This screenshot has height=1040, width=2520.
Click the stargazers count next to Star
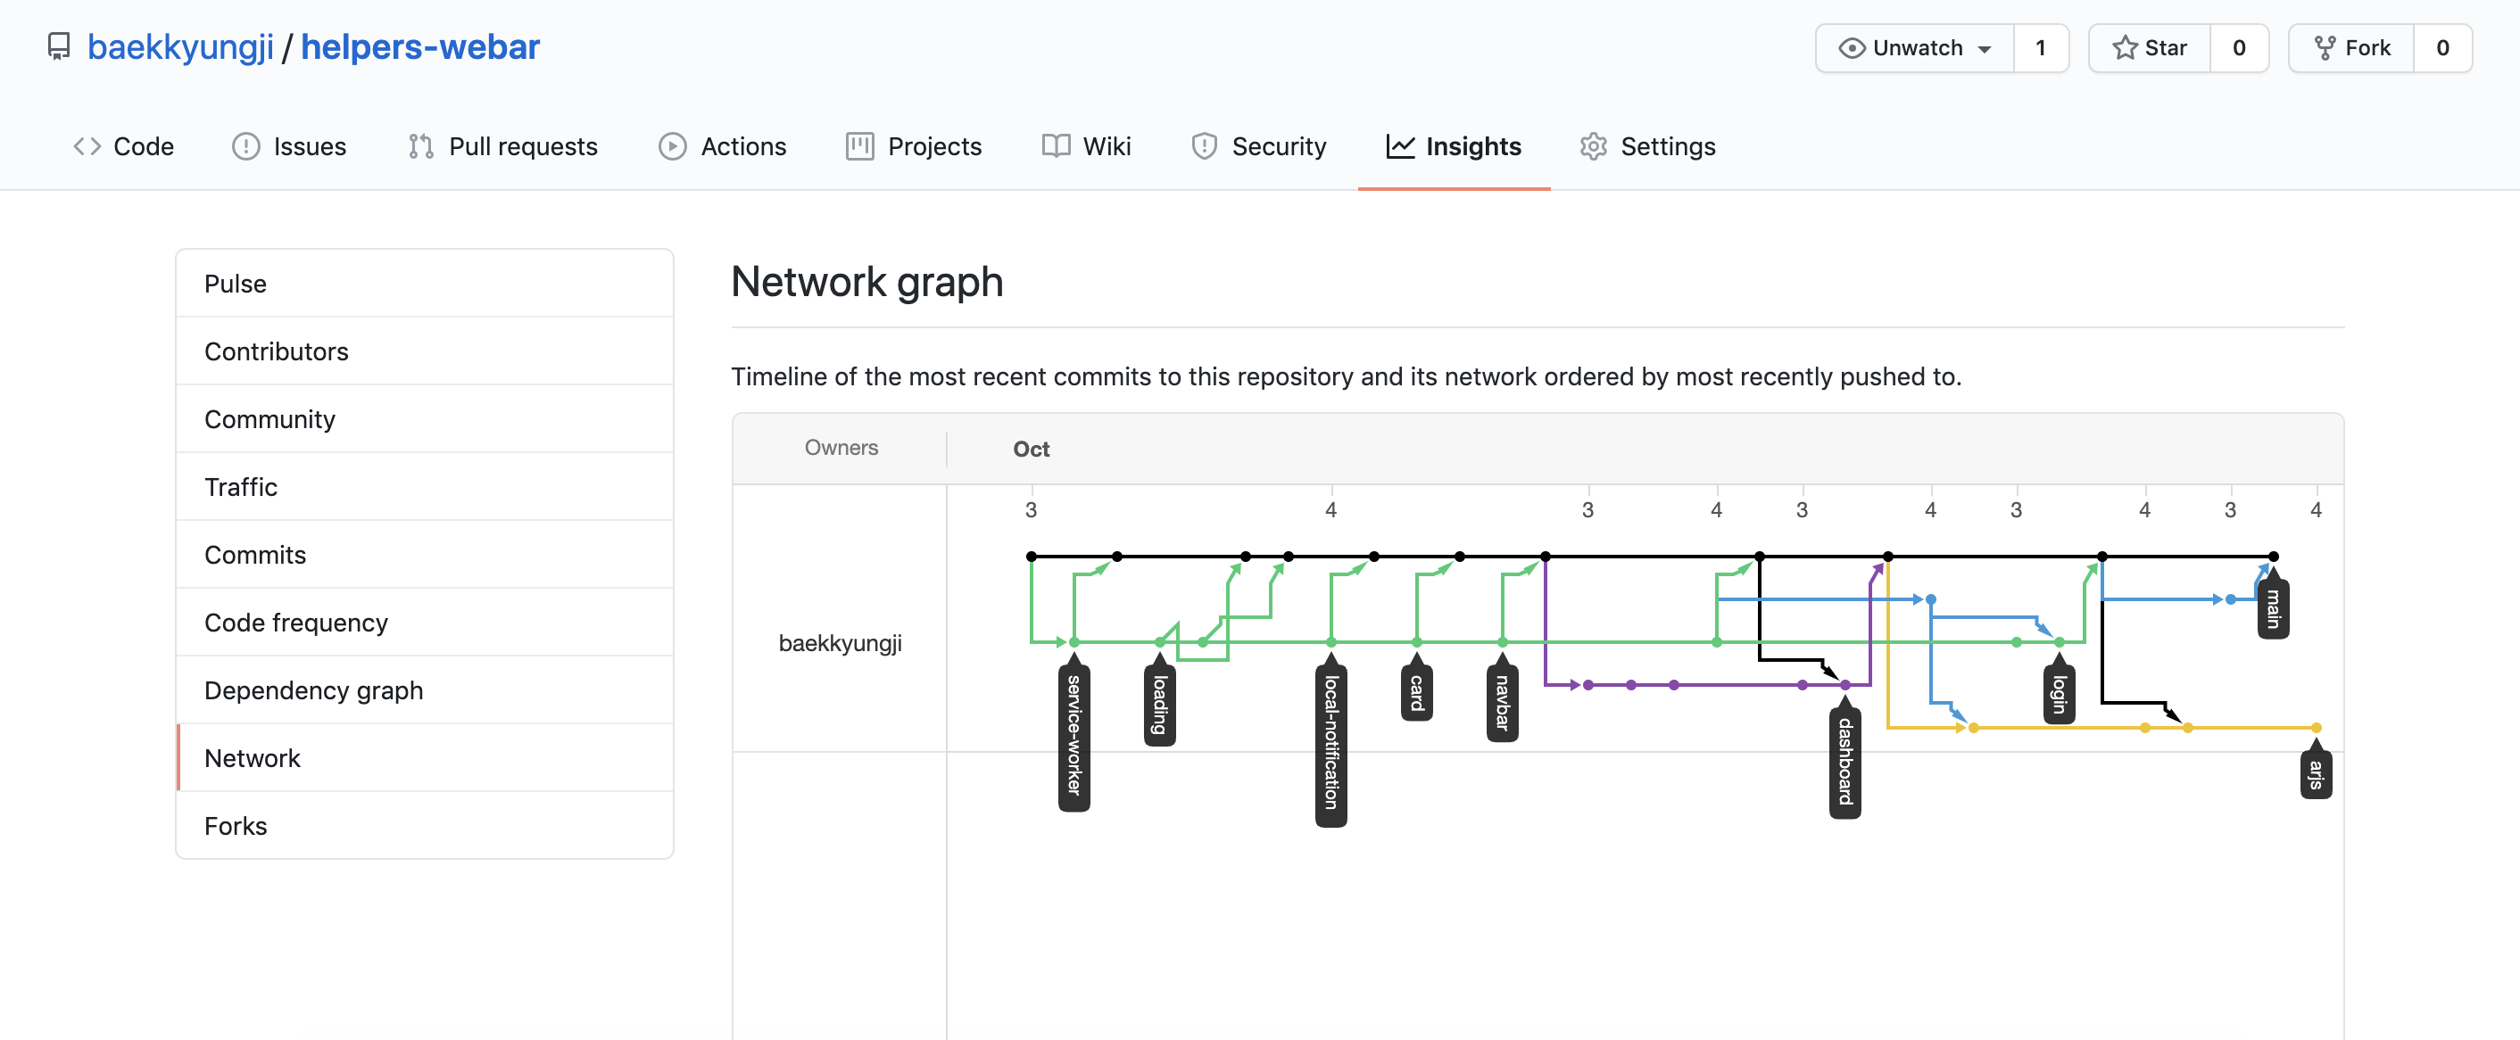tap(2238, 48)
